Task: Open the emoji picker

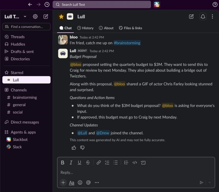Action: tap(80, 183)
